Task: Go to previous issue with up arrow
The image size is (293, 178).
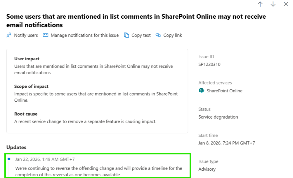Action: [x=260, y=4]
